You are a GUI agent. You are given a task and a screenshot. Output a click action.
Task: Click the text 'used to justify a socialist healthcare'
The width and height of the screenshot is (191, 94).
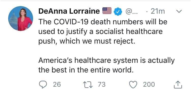tap(101, 32)
